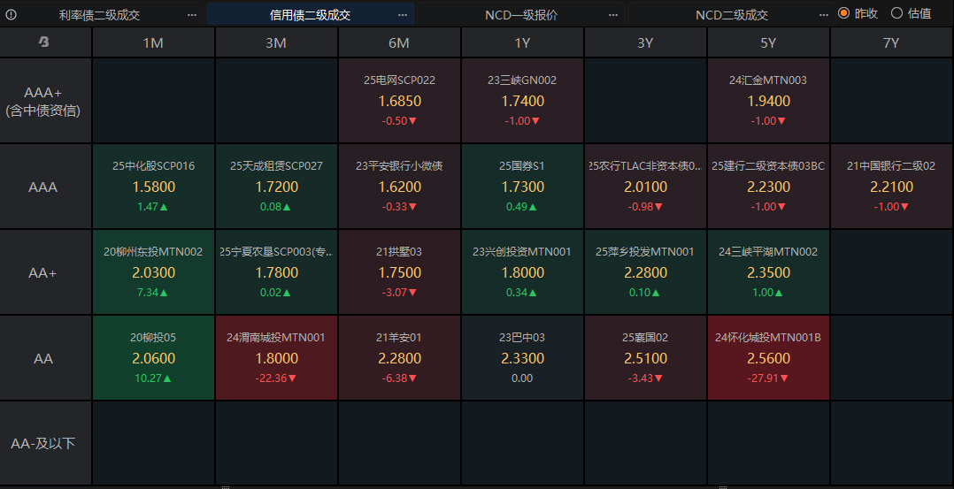Click the AA-及以下 rating row label

pos(43,443)
